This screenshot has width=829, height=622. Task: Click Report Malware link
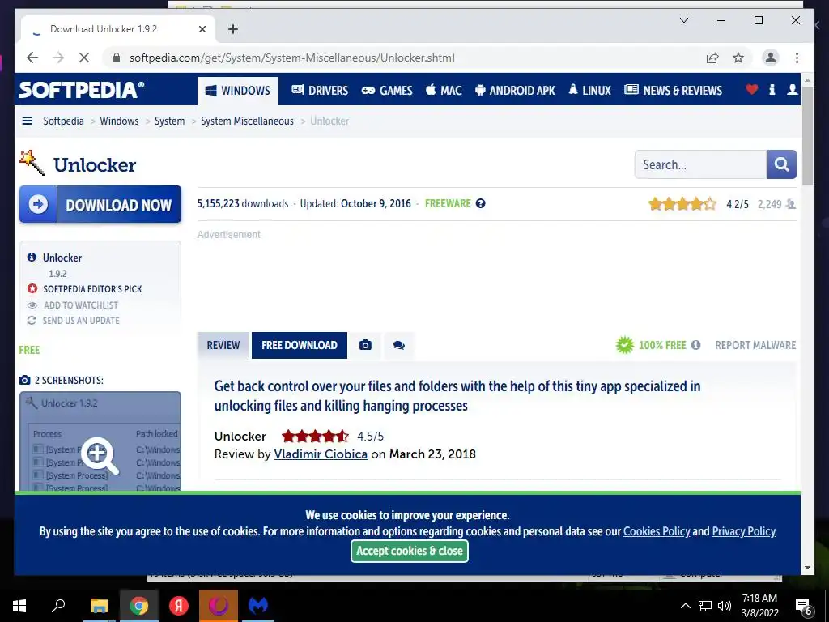coord(755,345)
